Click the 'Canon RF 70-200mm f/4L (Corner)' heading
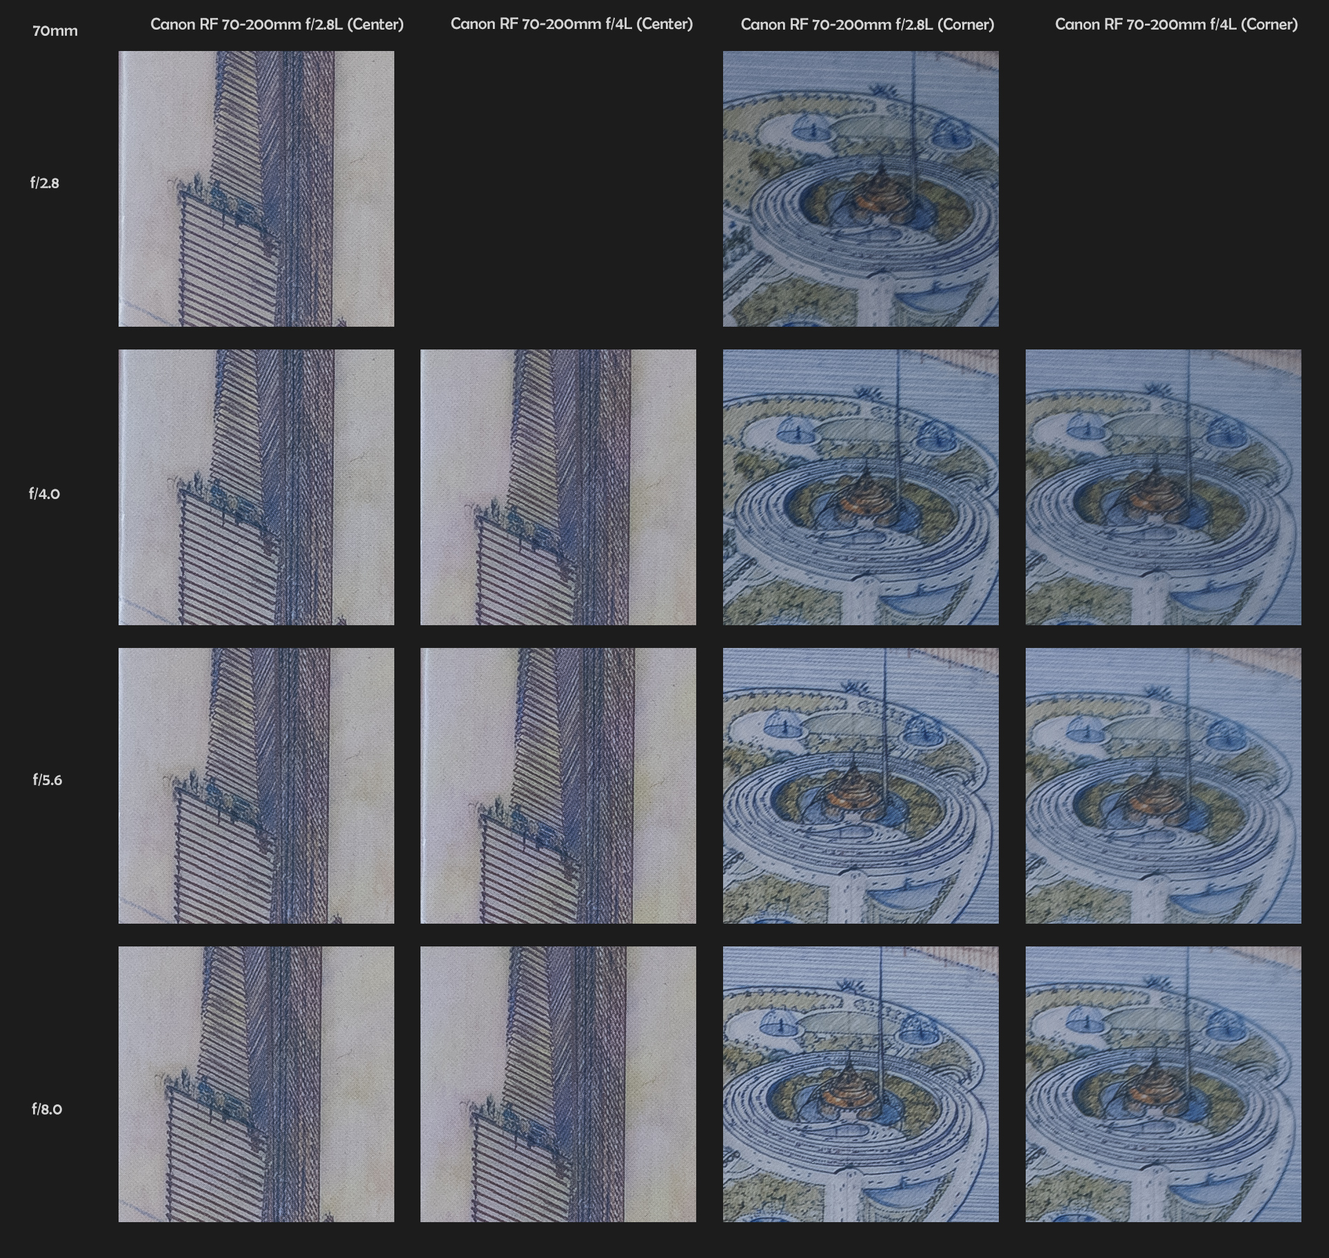 1176,25
